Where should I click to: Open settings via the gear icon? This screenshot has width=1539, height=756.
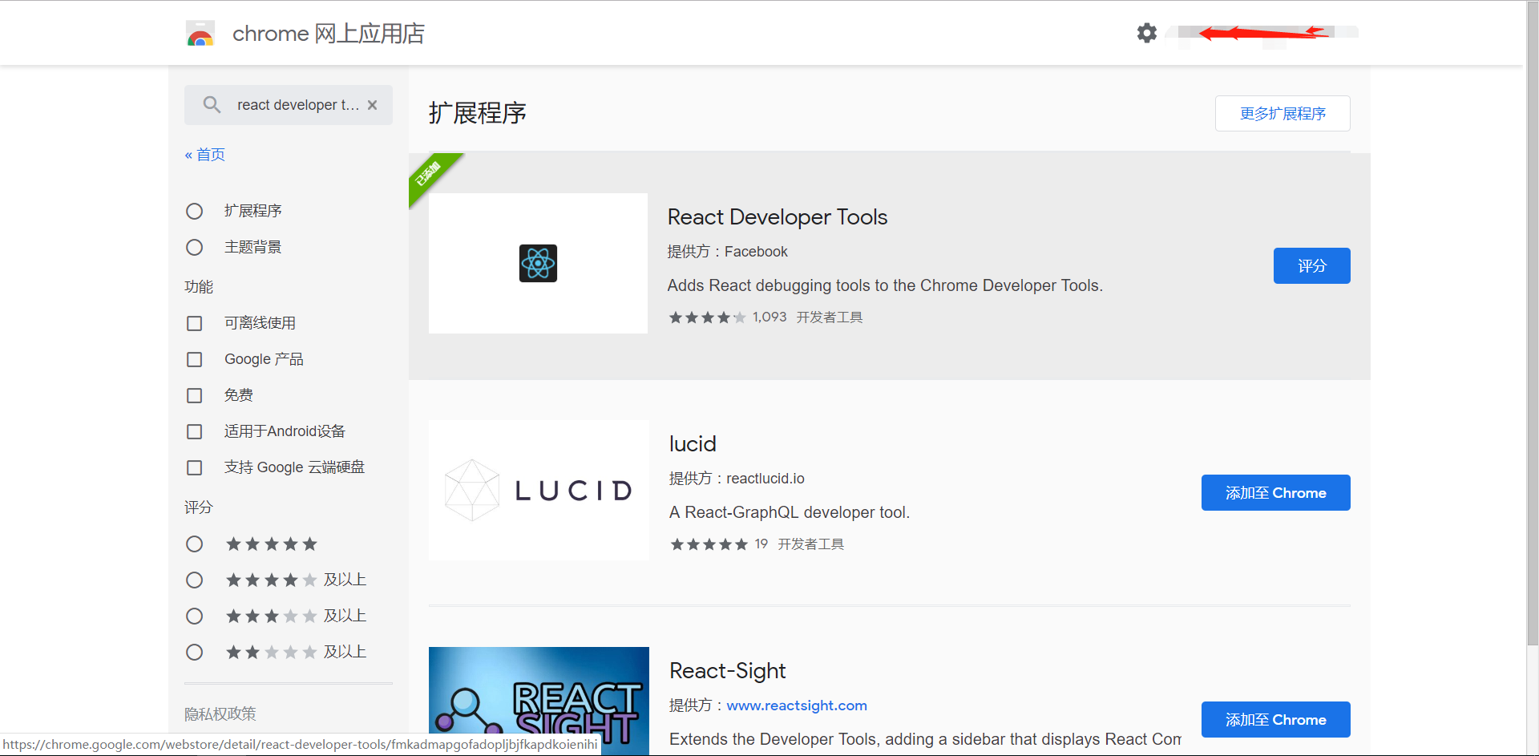[x=1147, y=33]
